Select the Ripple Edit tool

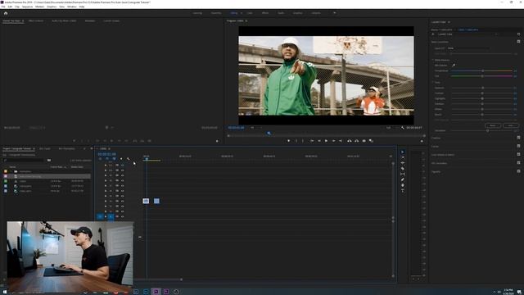point(402,163)
